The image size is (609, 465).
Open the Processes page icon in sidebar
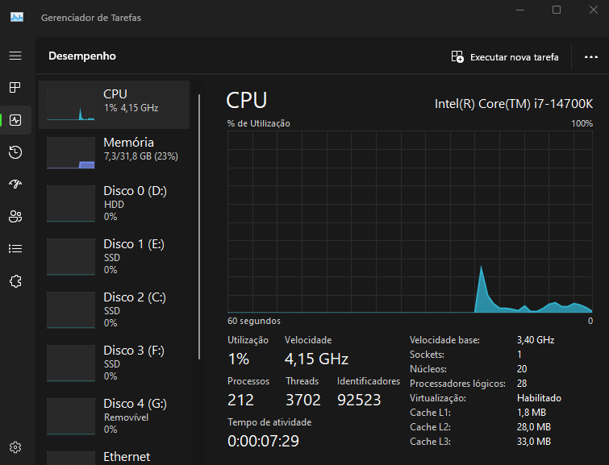click(x=15, y=88)
